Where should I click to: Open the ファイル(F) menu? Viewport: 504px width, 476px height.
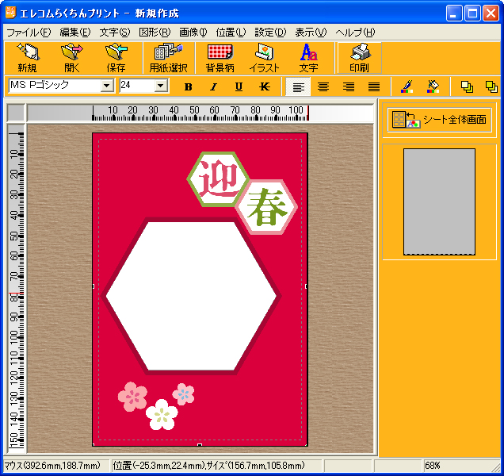tap(29, 33)
